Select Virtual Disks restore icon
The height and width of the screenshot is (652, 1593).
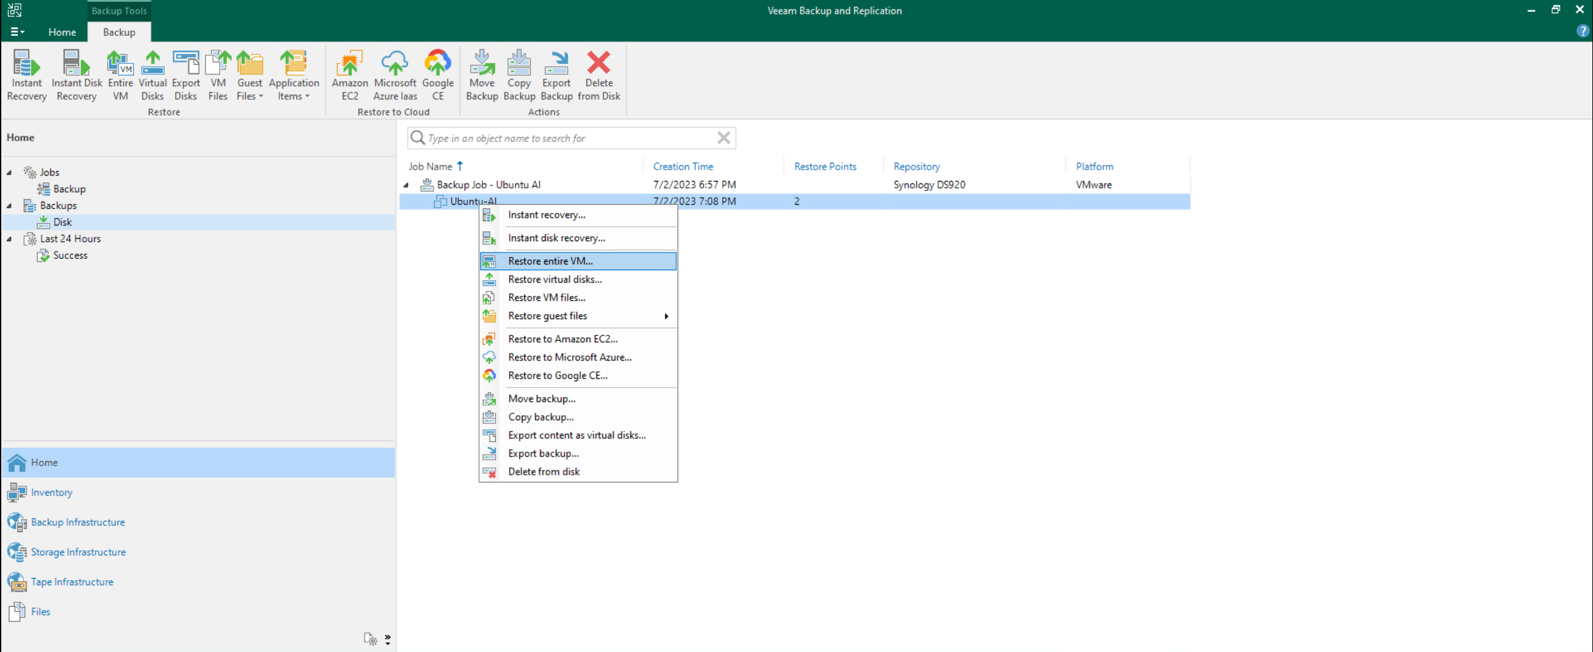point(153,75)
